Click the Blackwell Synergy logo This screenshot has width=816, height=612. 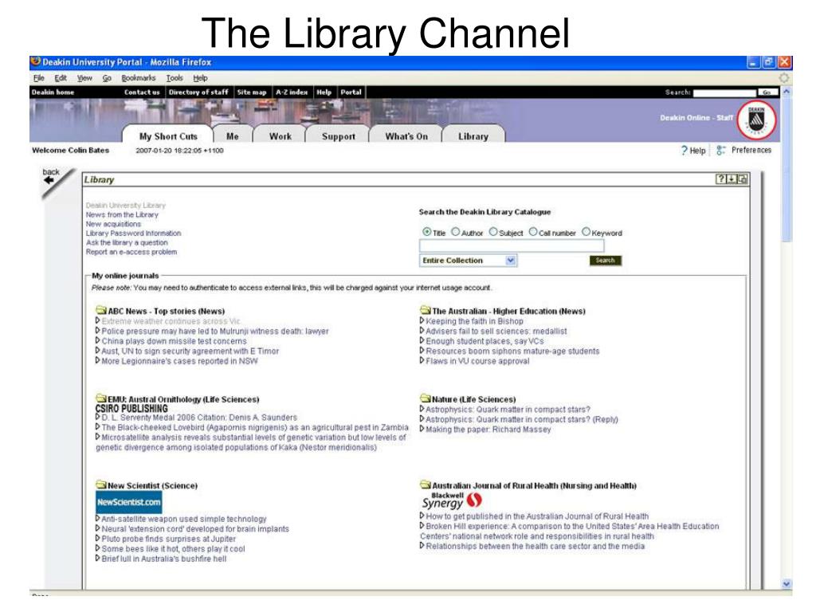point(452,500)
